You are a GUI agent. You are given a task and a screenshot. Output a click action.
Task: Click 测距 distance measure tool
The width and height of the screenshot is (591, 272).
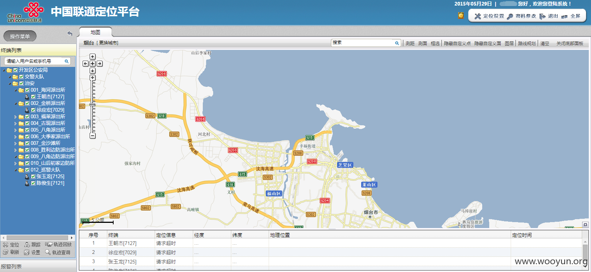point(410,43)
